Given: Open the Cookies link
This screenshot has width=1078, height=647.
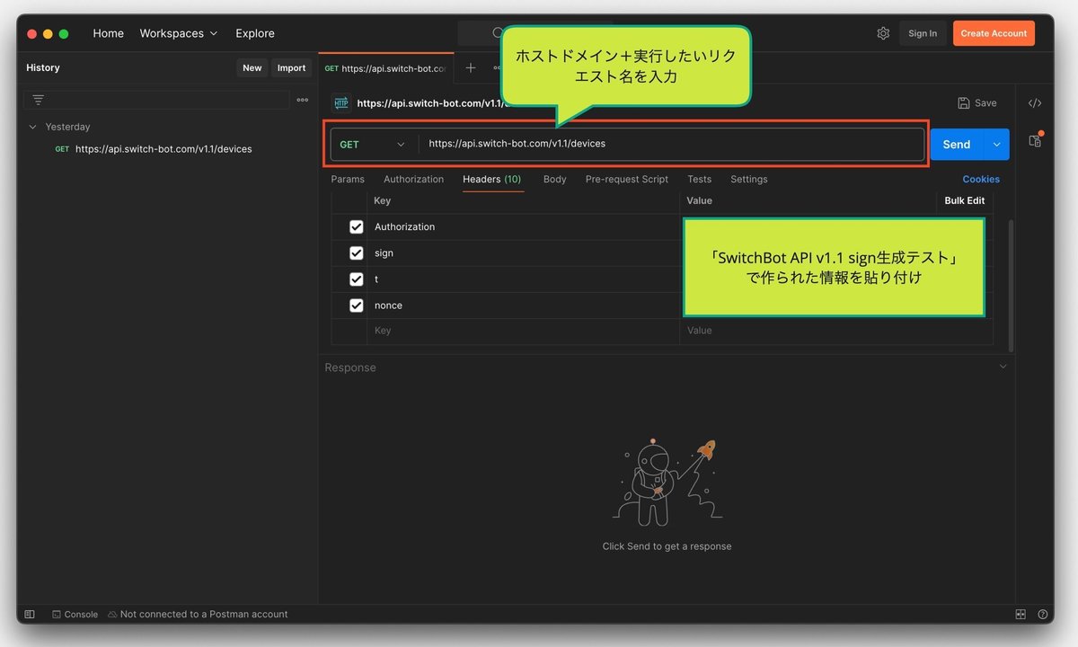Looking at the screenshot, I should click(x=981, y=179).
